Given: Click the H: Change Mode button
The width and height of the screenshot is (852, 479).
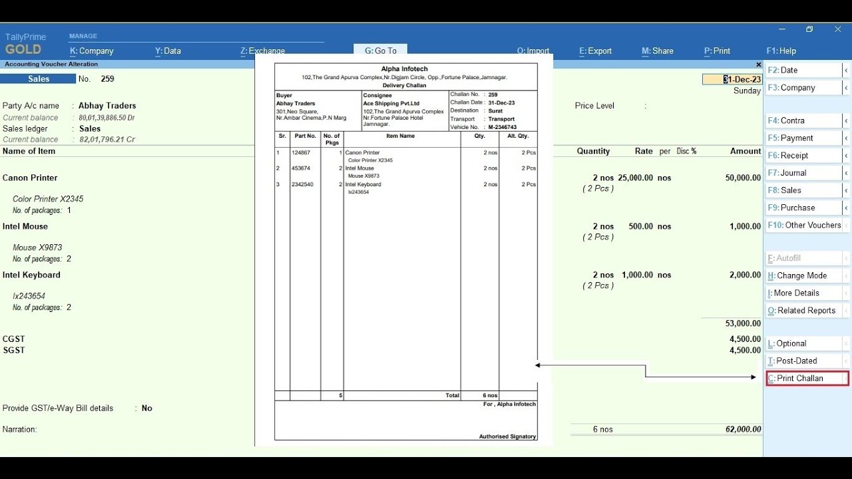Looking at the screenshot, I should [x=803, y=275].
